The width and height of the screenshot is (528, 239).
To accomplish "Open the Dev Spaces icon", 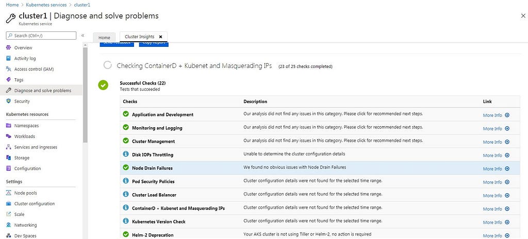I will (x=9, y=235).
